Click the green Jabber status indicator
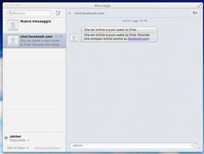 [x=6, y=138]
